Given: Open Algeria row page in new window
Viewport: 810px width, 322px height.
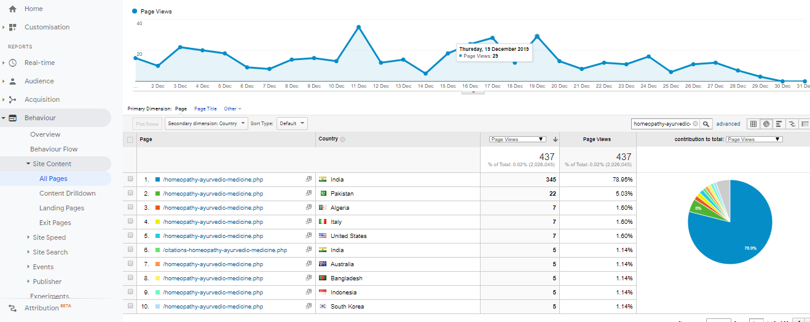Looking at the screenshot, I should point(309,208).
